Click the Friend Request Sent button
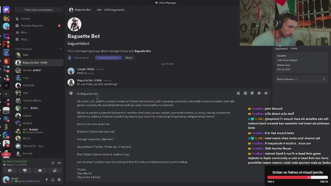The height and width of the screenshot is (186, 331). [x=108, y=58]
